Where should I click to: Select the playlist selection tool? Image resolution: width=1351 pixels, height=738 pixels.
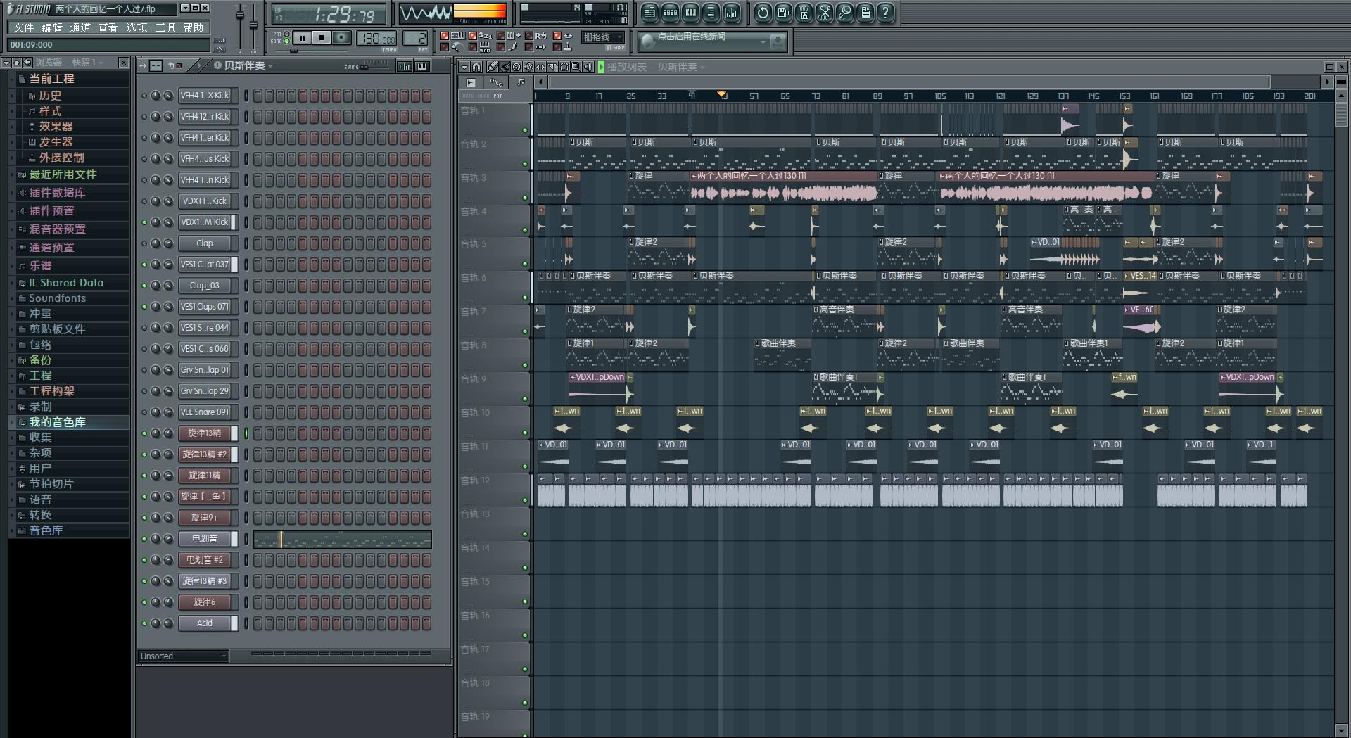point(565,67)
